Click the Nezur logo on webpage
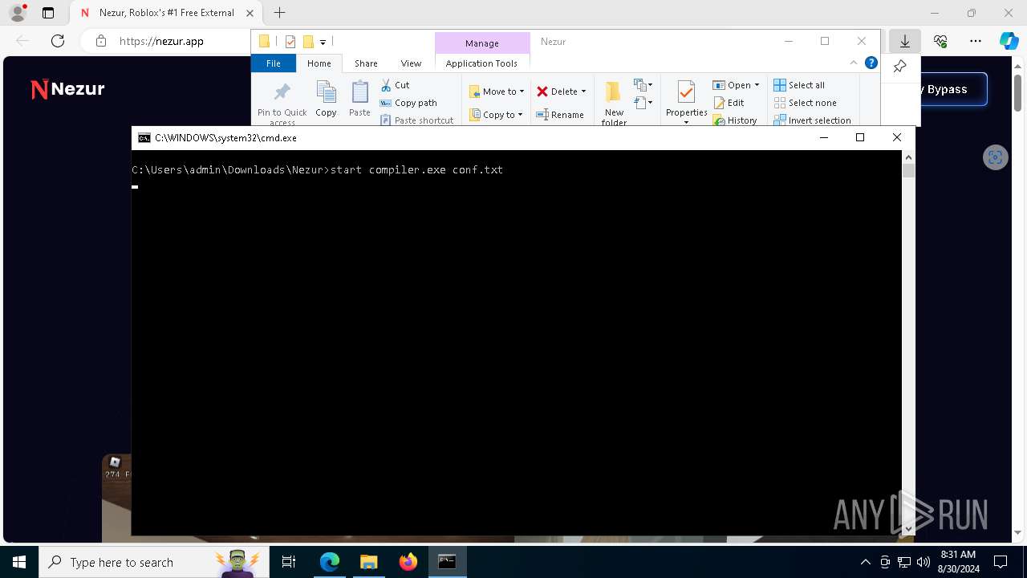 (x=67, y=89)
